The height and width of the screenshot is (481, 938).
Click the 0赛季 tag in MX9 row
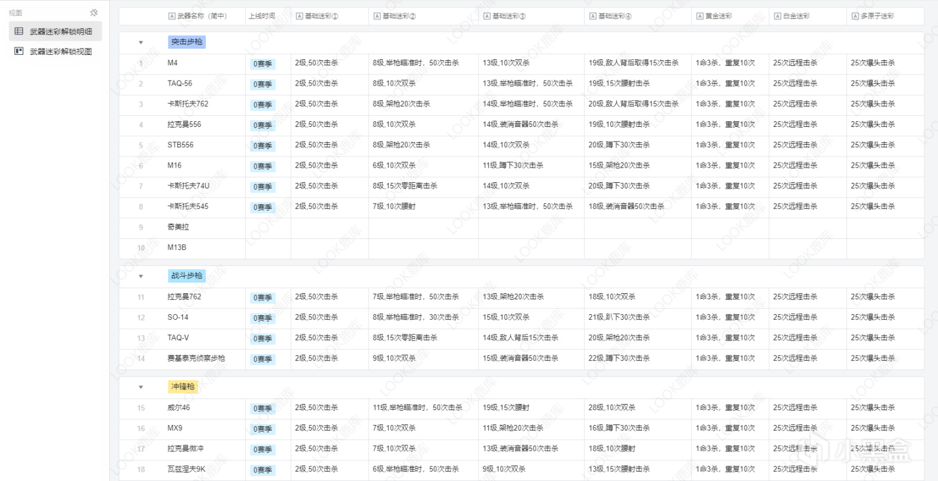(262, 429)
